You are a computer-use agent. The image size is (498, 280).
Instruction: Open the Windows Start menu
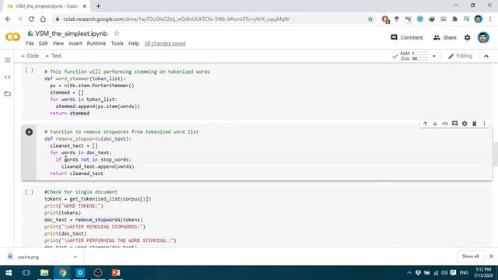coord(9,273)
